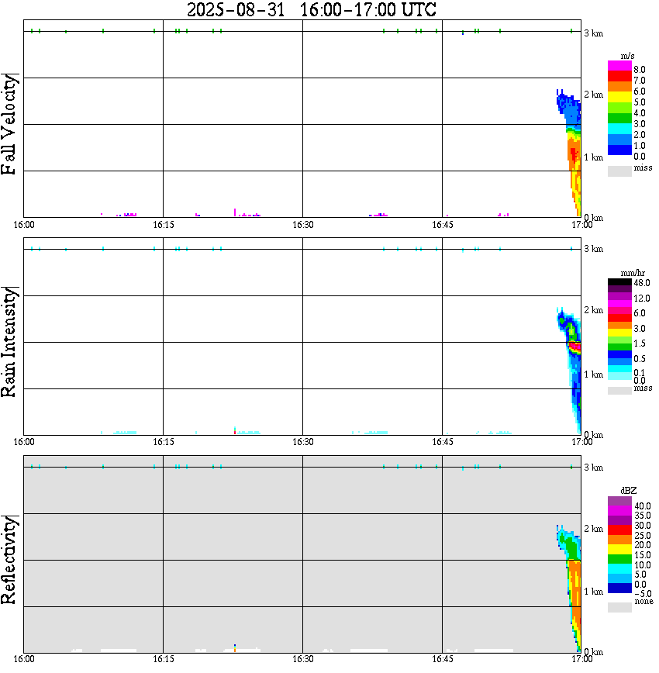Click the 16:15 time label under Fall Velocity plot

pos(164,225)
